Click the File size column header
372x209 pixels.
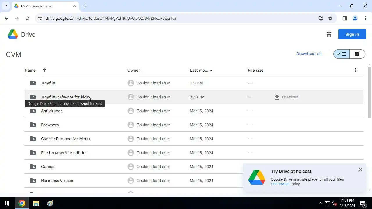point(255,70)
